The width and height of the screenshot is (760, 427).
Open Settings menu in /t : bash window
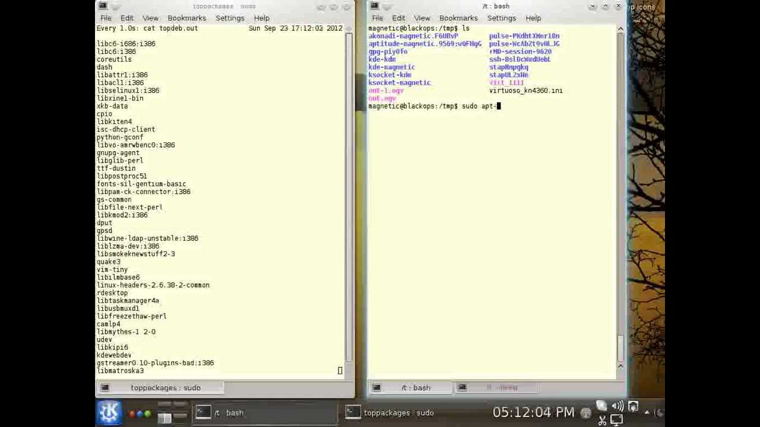(x=501, y=18)
